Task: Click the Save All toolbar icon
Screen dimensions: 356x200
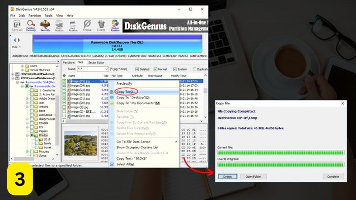Action: tap(17, 25)
